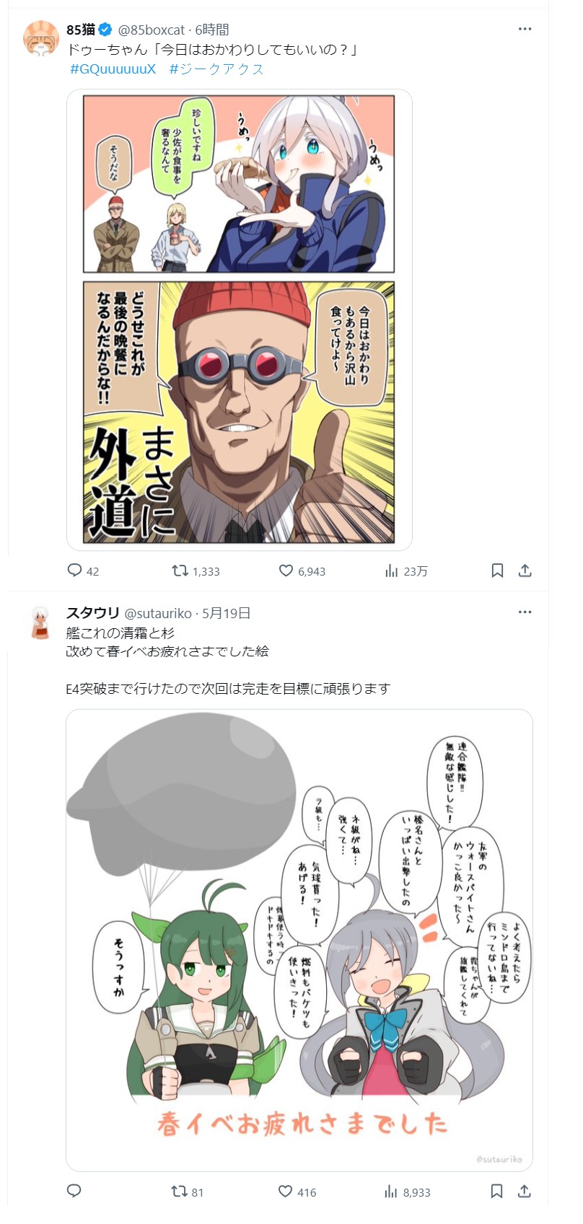View analytics of 85猫 tweet showing 23万
This screenshot has height=1224, width=583.
[x=391, y=571]
